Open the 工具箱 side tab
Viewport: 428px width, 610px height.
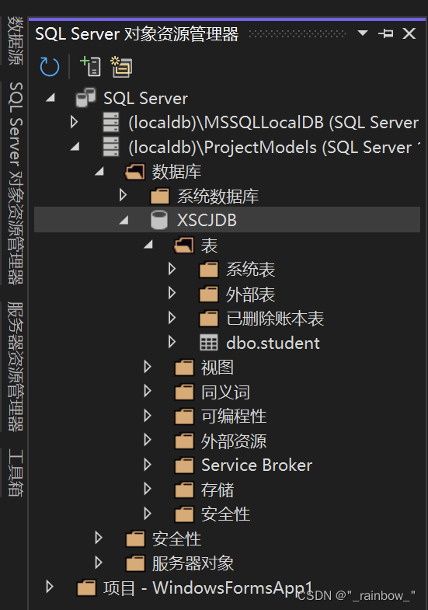[15, 473]
